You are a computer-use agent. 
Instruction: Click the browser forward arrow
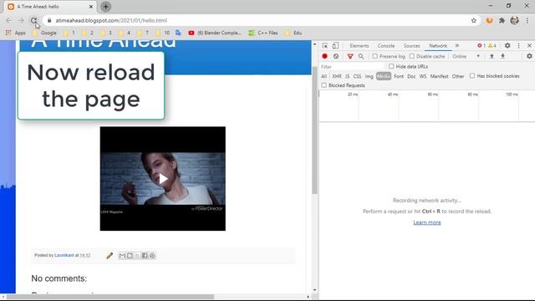21,20
